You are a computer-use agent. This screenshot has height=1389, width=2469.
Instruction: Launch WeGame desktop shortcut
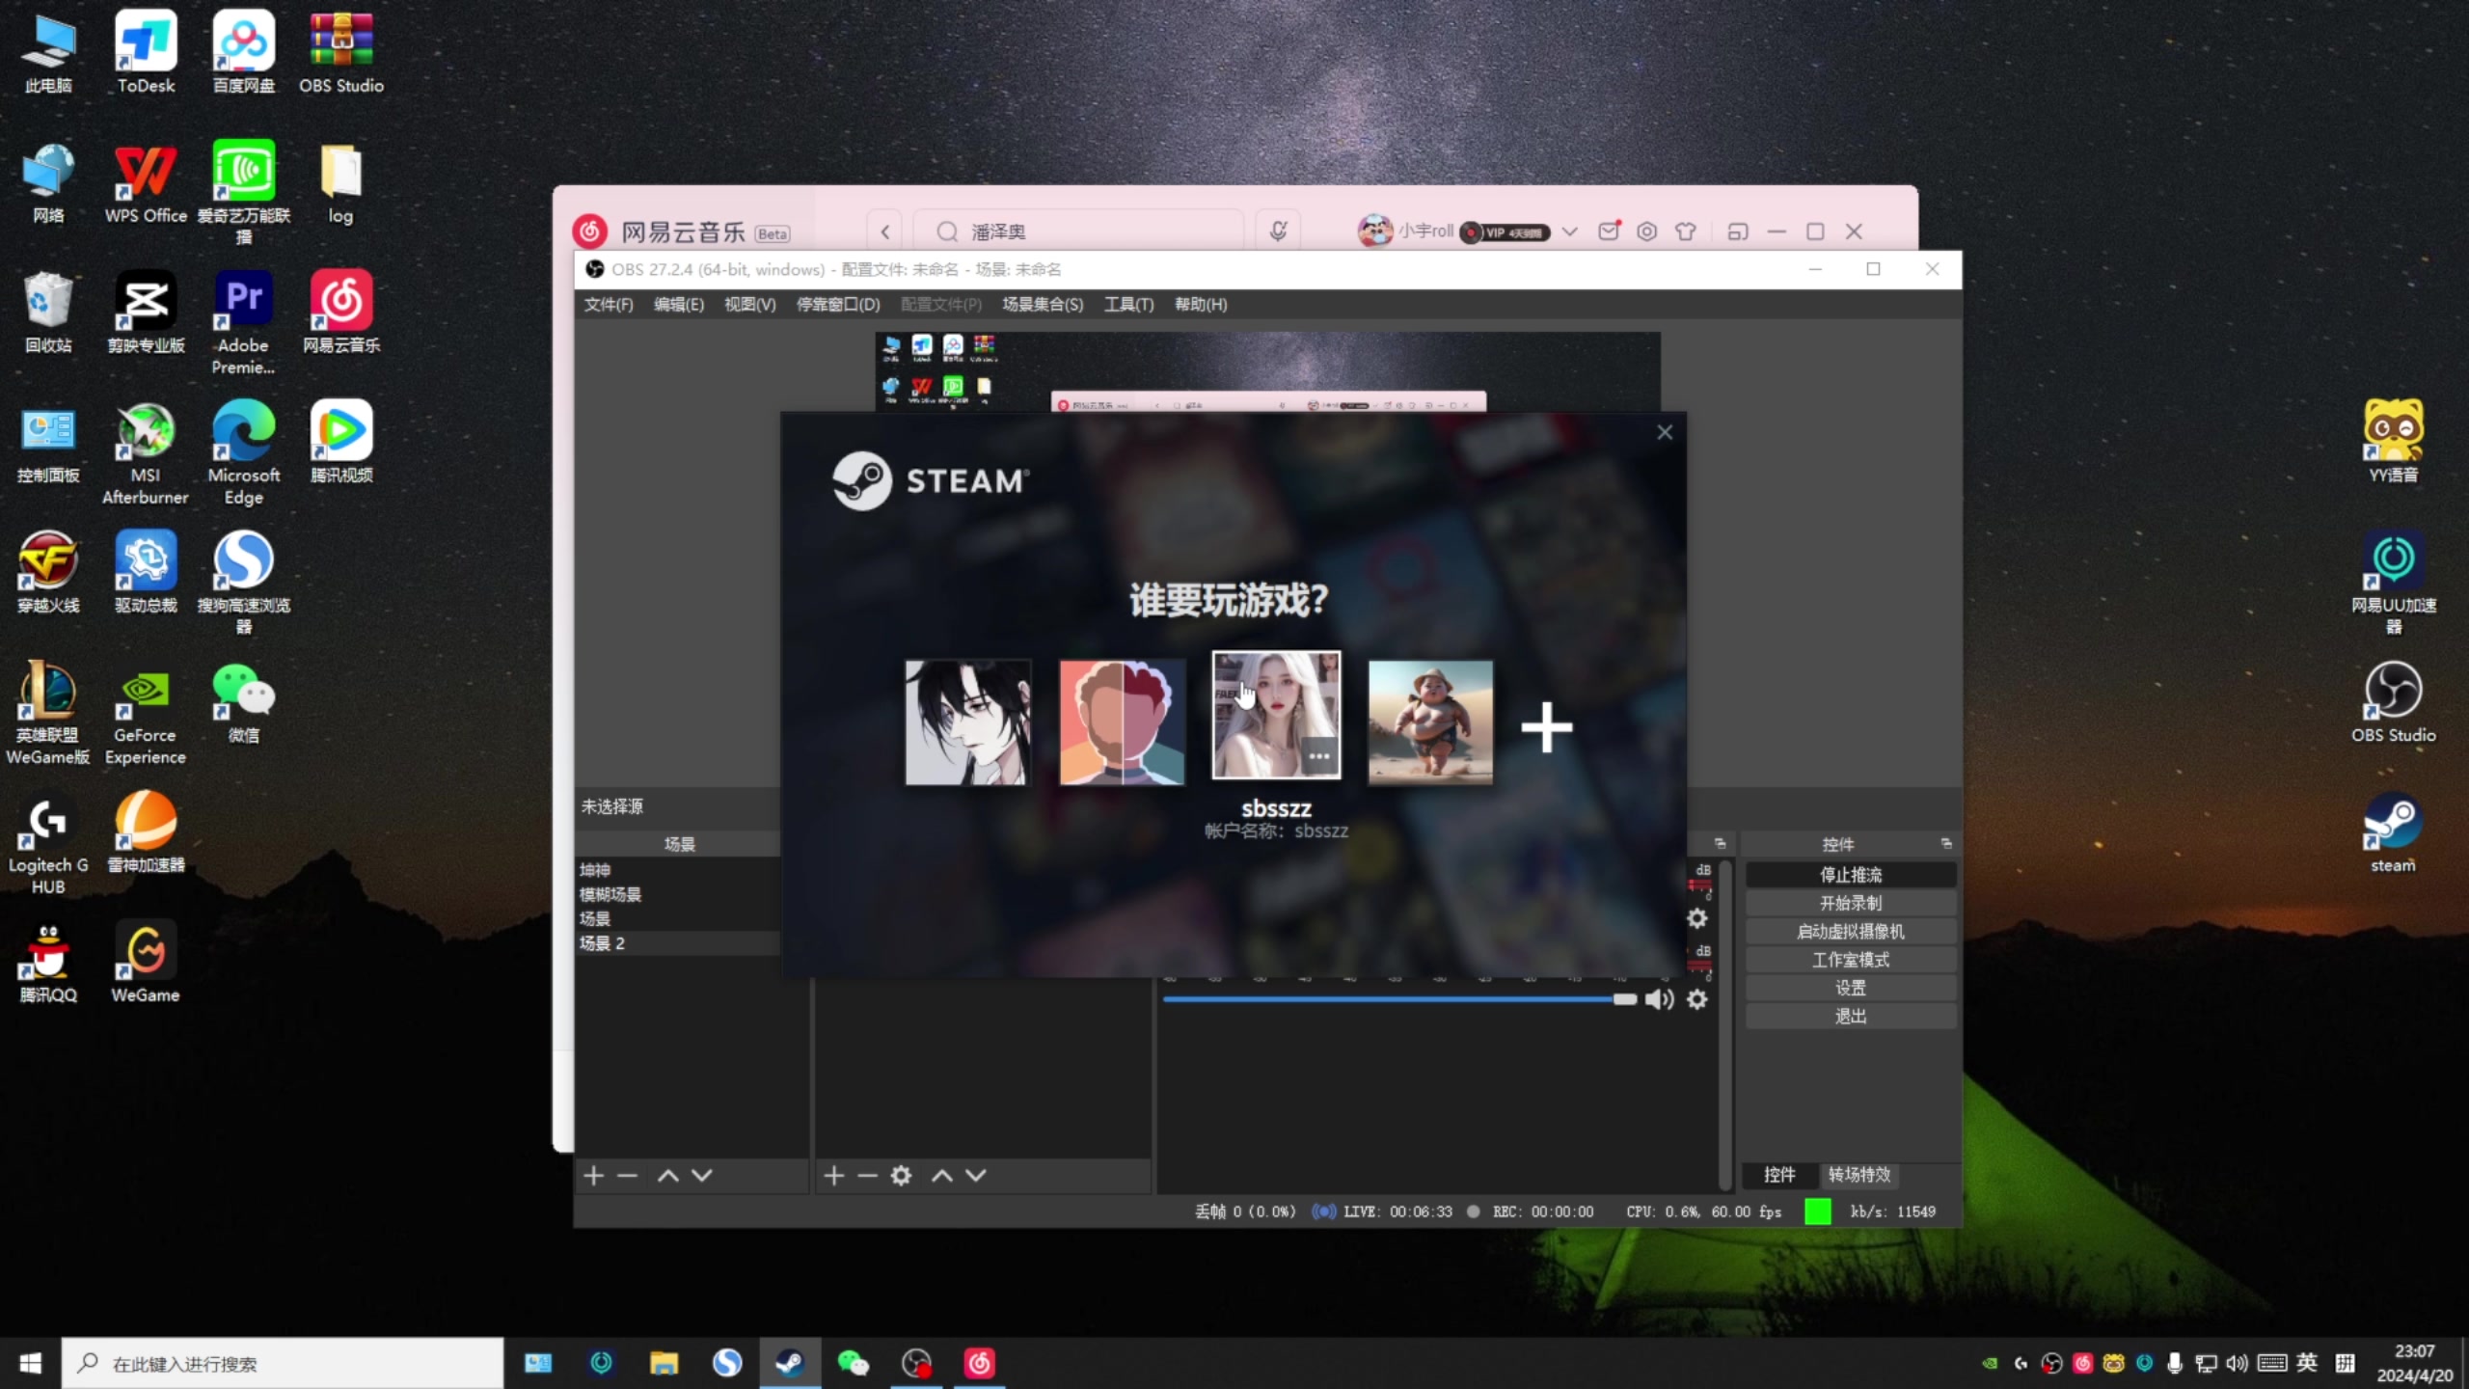pyautogui.click(x=146, y=963)
